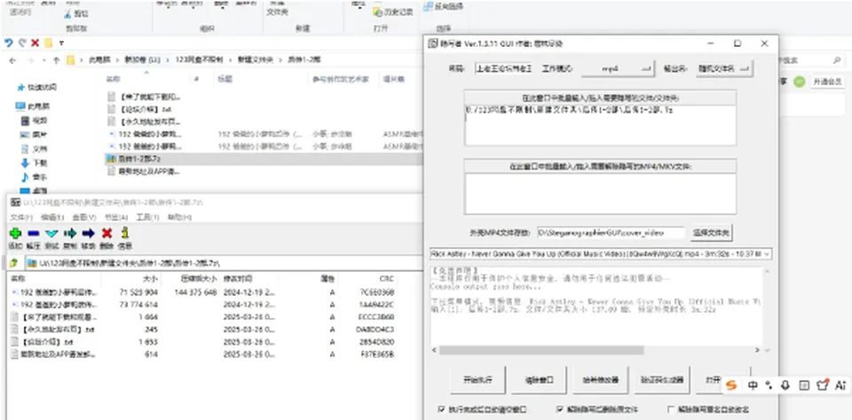Open the quick access toolbar customize dropdown arrow

tap(61, 43)
